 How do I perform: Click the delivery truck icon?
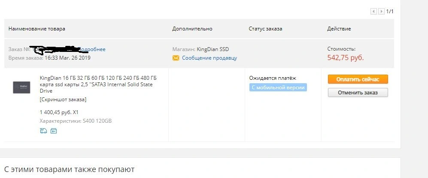(x=43, y=131)
